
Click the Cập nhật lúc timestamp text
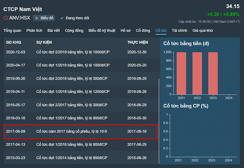tap(209, 22)
